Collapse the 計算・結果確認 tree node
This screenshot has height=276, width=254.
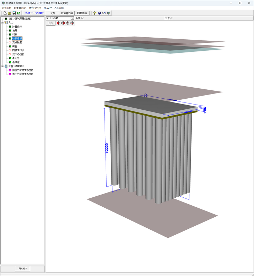(x=2, y=66)
